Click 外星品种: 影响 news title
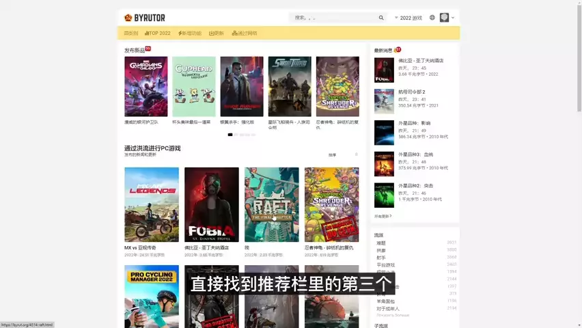Viewport: 582px width, 328px height. 414,123
